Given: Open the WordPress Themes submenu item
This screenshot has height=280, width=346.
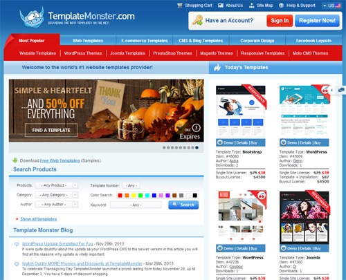Looking at the screenshot, I should point(83,53).
